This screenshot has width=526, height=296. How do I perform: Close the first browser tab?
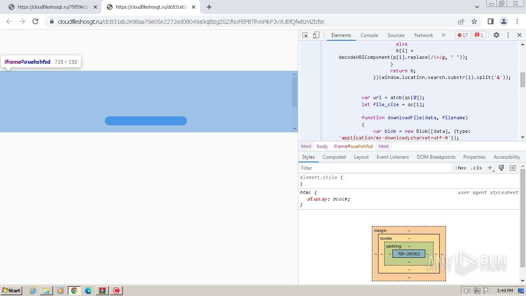point(95,7)
